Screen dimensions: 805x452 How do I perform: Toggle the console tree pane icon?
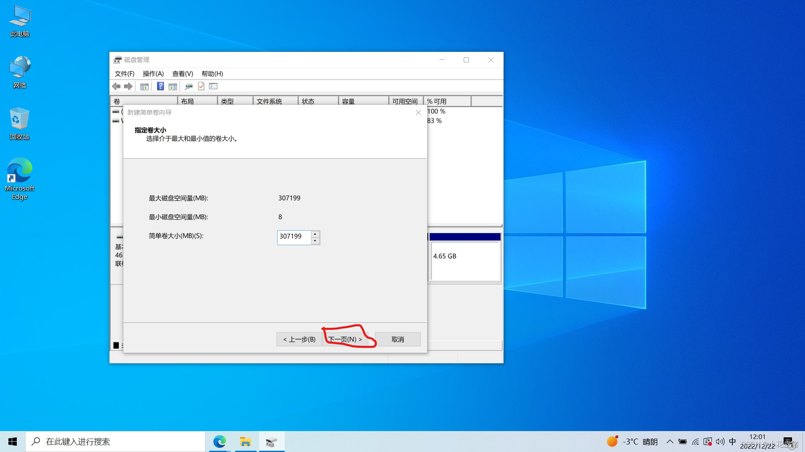coord(144,87)
